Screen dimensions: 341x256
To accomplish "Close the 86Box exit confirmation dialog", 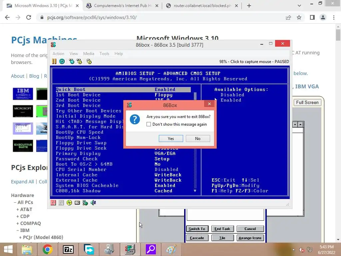I will [x=209, y=104].
